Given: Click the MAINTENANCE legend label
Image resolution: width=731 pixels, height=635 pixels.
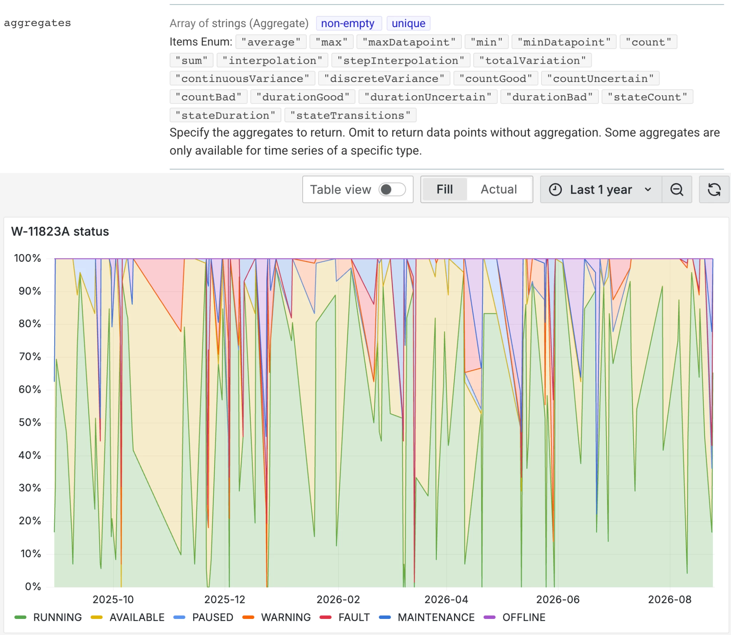Looking at the screenshot, I should tap(436, 617).
